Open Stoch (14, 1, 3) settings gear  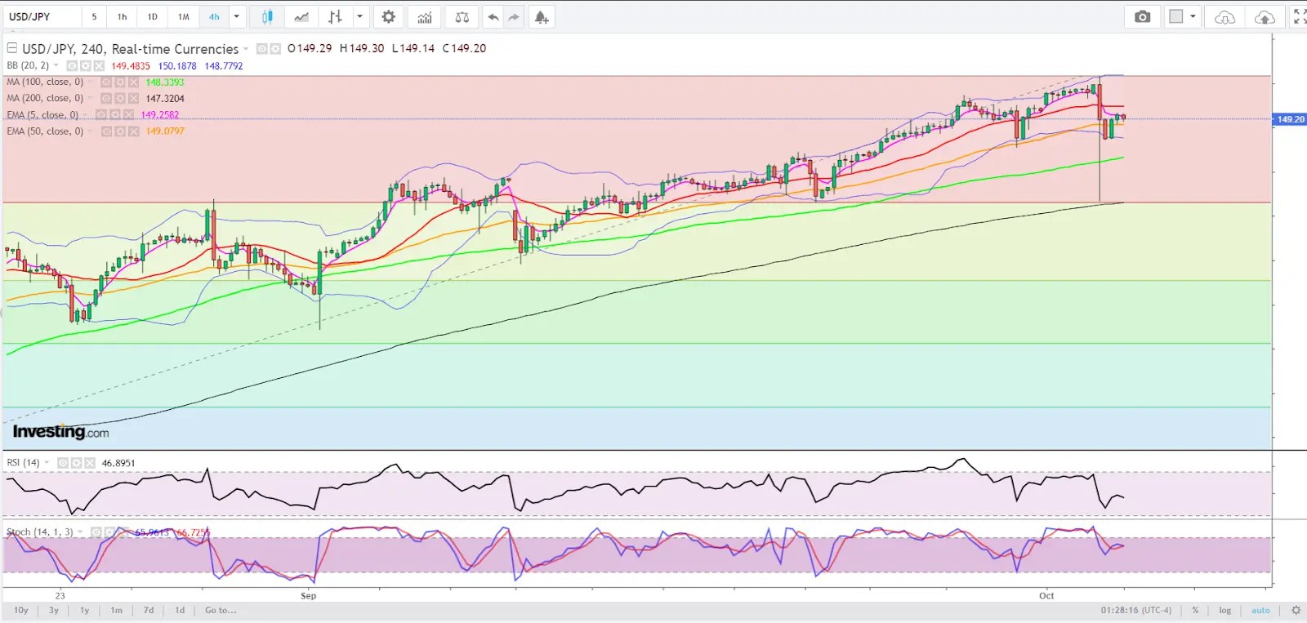pyautogui.click(x=109, y=532)
